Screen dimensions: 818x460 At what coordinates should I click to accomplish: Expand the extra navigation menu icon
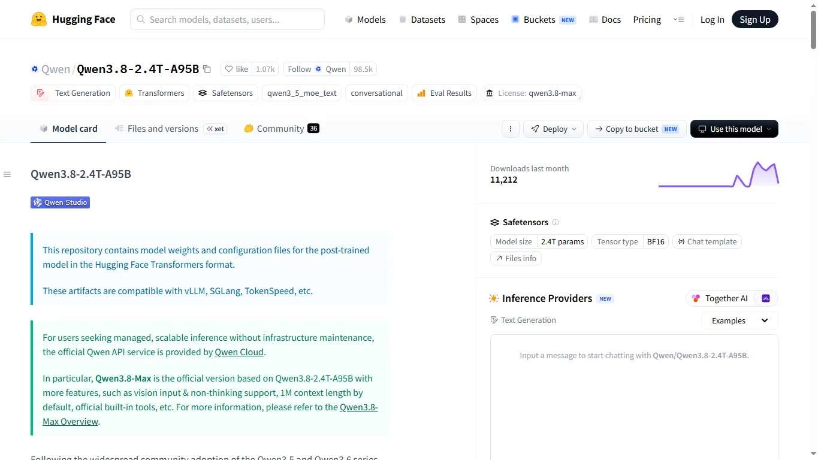(678, 19)
